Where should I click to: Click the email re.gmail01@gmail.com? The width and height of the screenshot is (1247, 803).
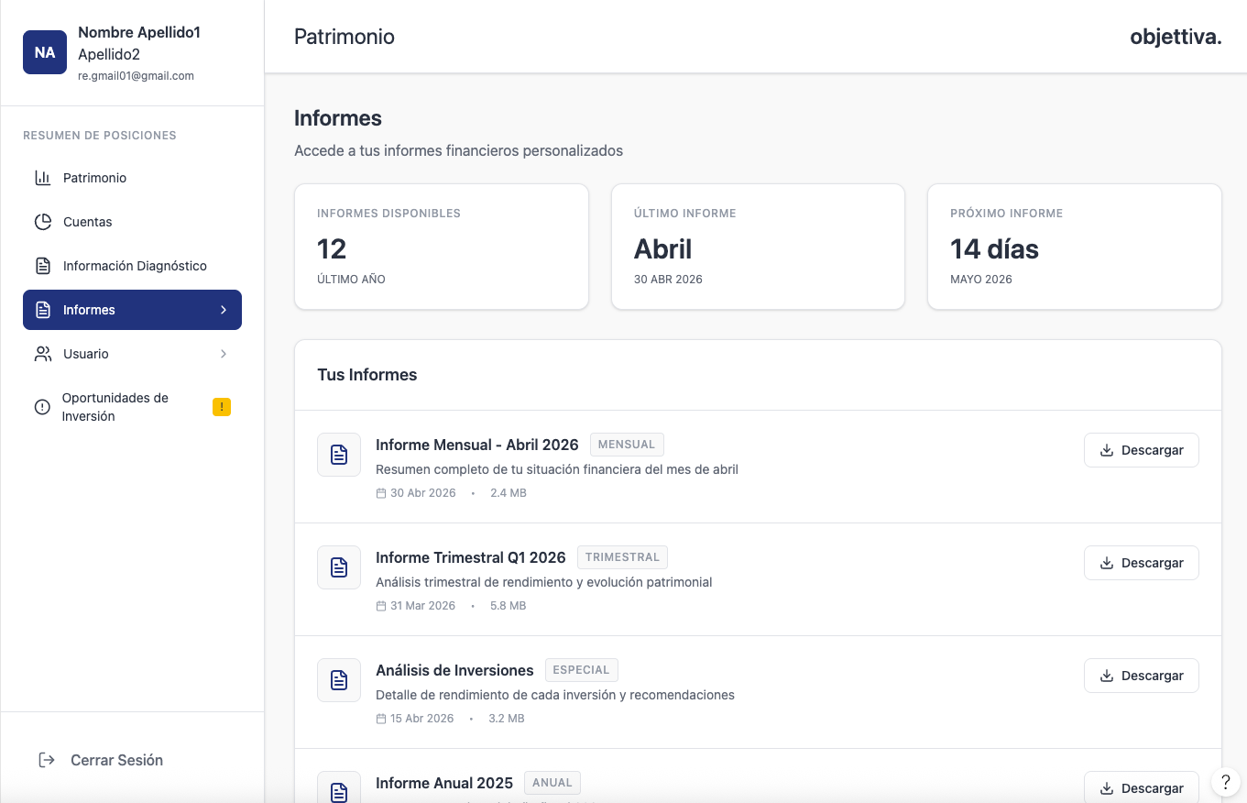136,76
